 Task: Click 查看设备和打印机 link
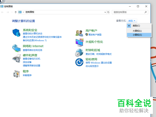[x=32, y=59]
